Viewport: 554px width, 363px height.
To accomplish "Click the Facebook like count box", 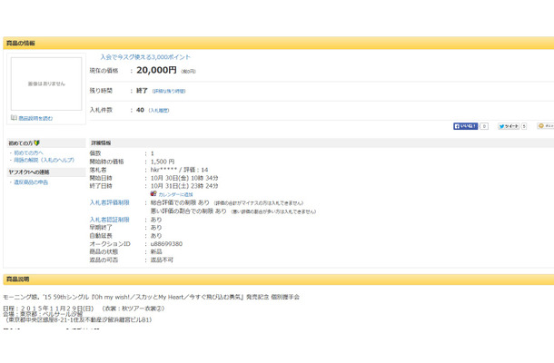I will 484,126.
